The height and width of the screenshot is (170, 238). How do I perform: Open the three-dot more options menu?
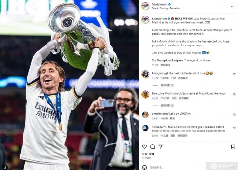click(233, 6)
